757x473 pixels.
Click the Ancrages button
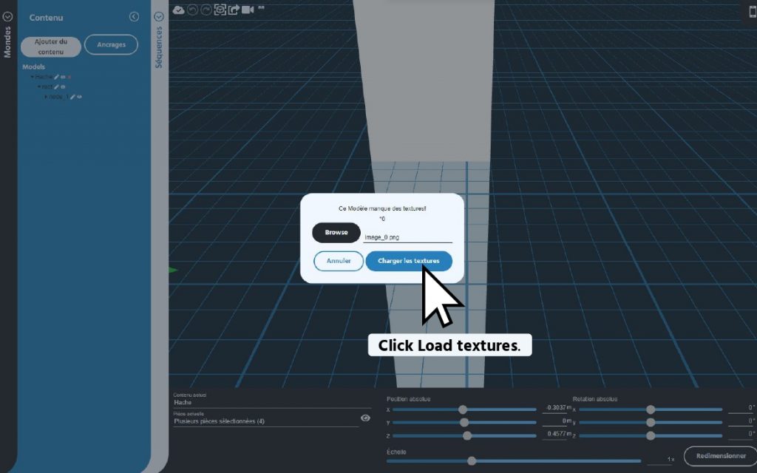111,44
